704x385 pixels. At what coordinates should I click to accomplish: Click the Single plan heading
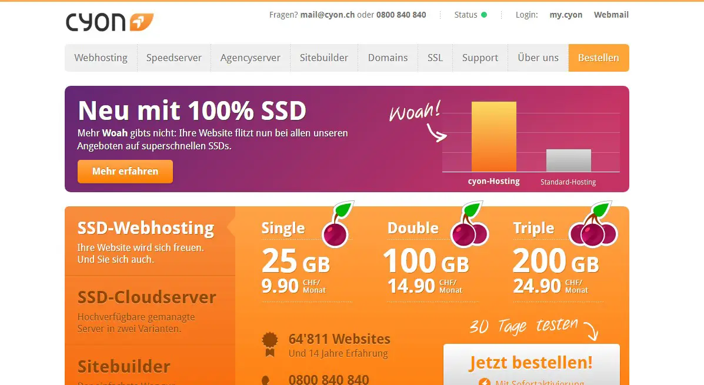pyautogui.click(x=283, y=228)
